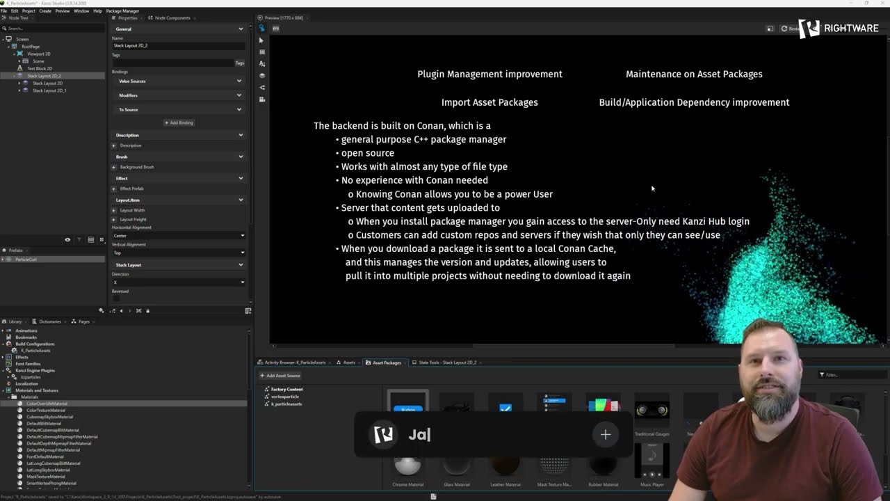This screenshot has width=890, height=501.
Task: Select Text Block 2D in Node Tree
Action: pyautogui.click(x=40, y=68)
